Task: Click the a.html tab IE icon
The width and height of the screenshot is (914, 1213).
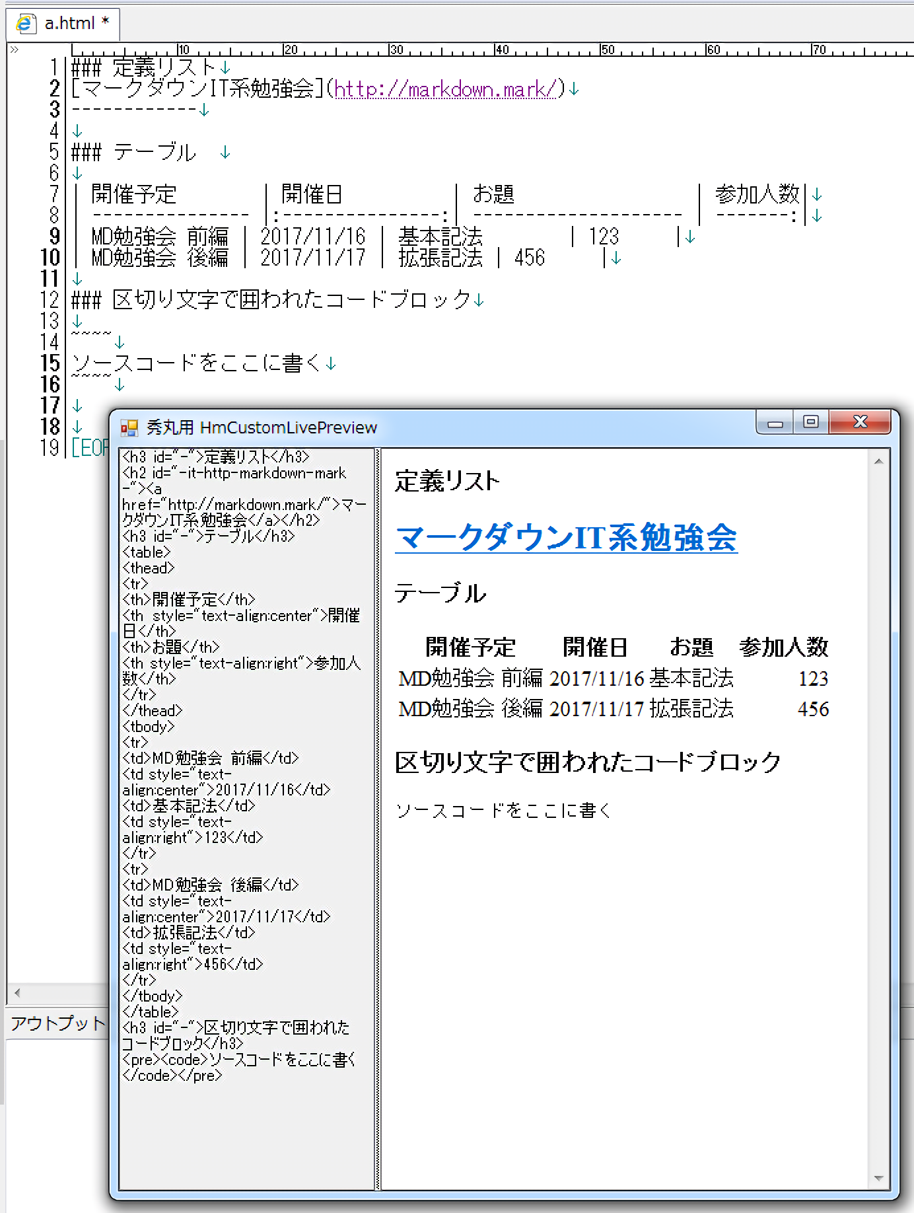Action: tap(25, 24)
